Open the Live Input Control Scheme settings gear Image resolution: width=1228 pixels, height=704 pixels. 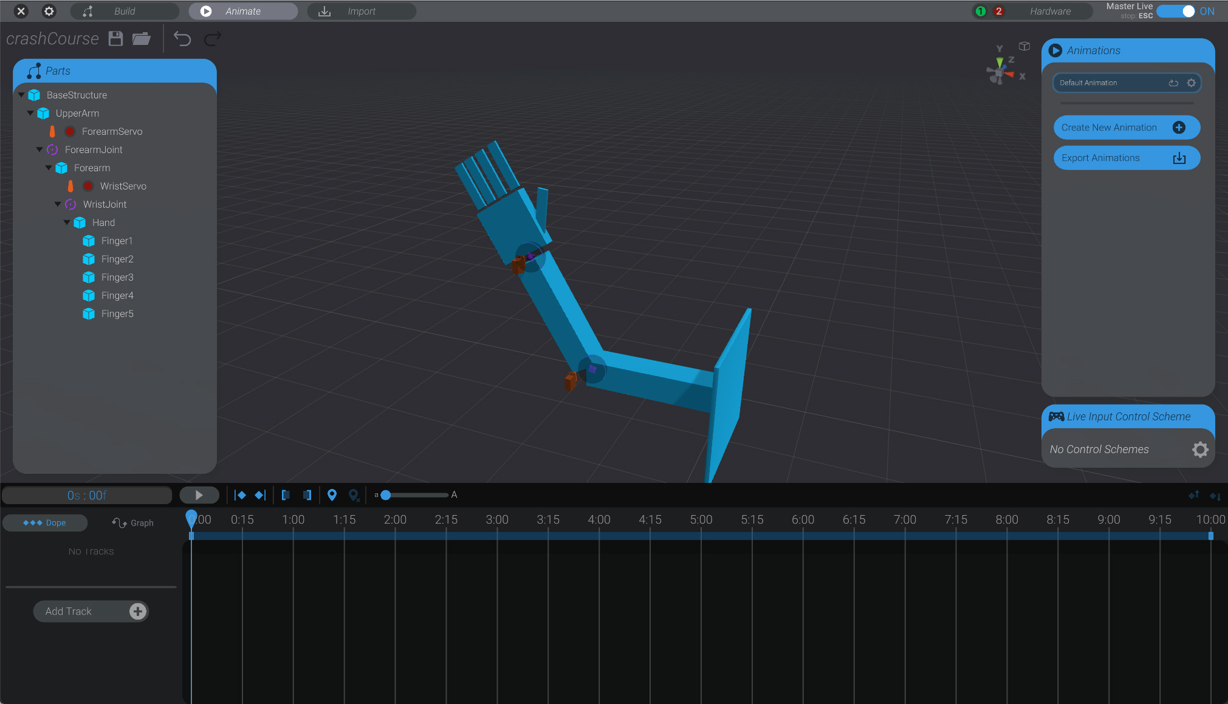(1200, 449)
